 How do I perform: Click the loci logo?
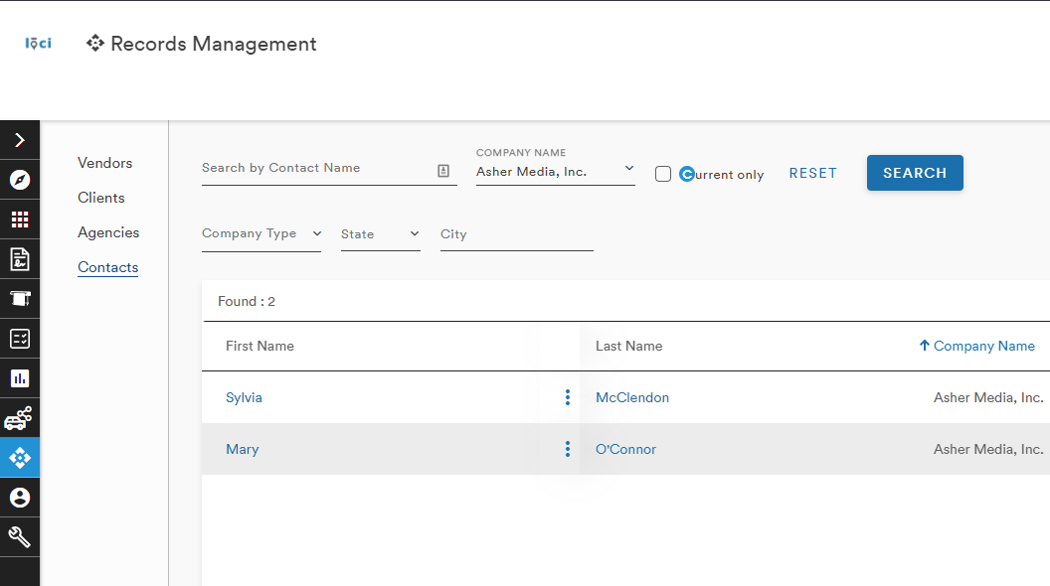(38, 44)
